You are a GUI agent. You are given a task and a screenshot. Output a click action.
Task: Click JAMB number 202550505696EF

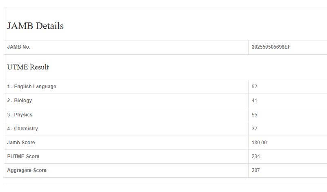[271, 47]
